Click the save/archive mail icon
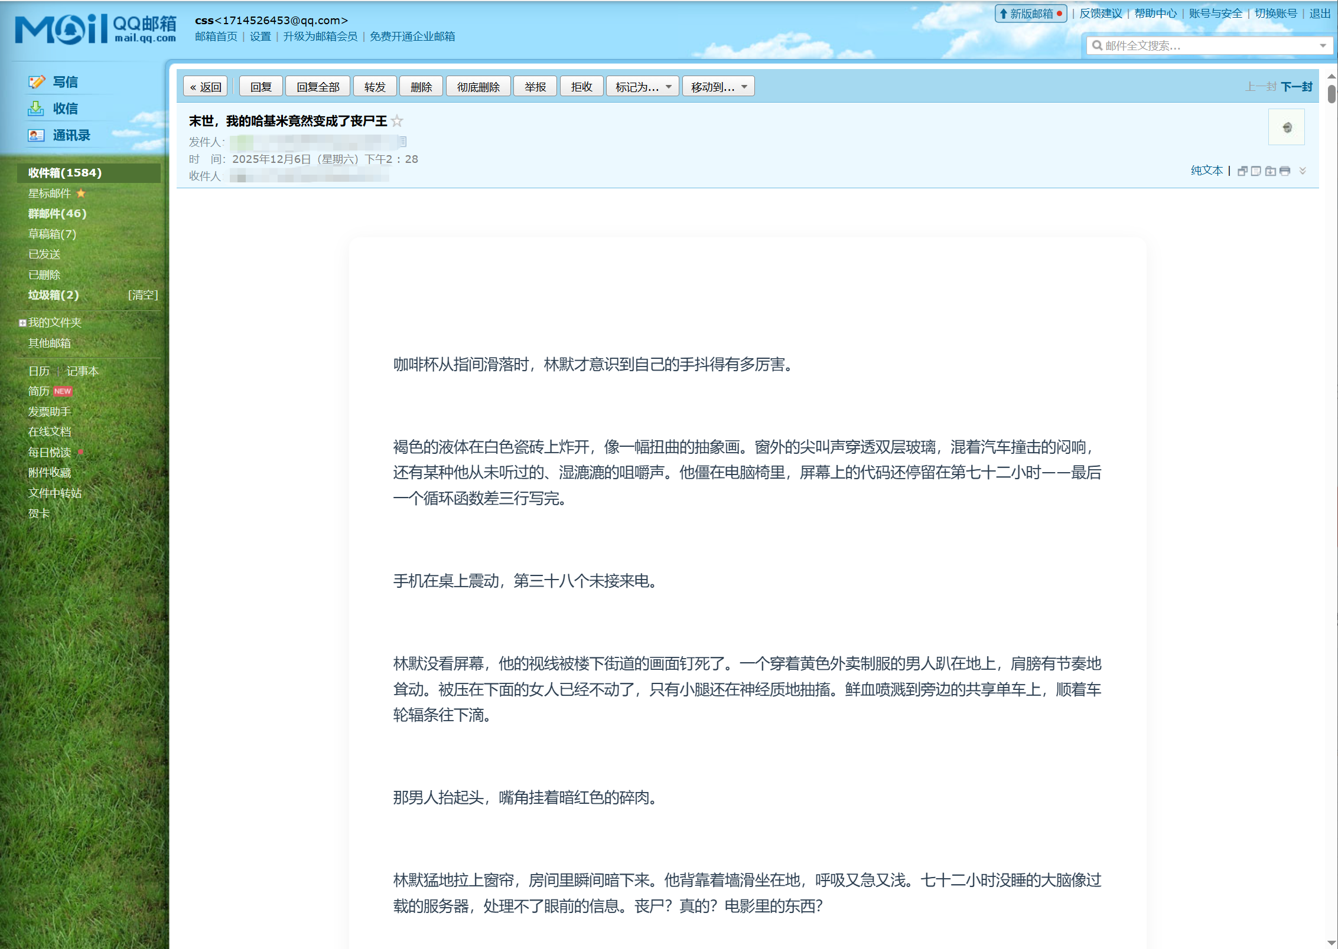Image resolution: width=1338 pixels, height=949 pixels. [1271, 171]
